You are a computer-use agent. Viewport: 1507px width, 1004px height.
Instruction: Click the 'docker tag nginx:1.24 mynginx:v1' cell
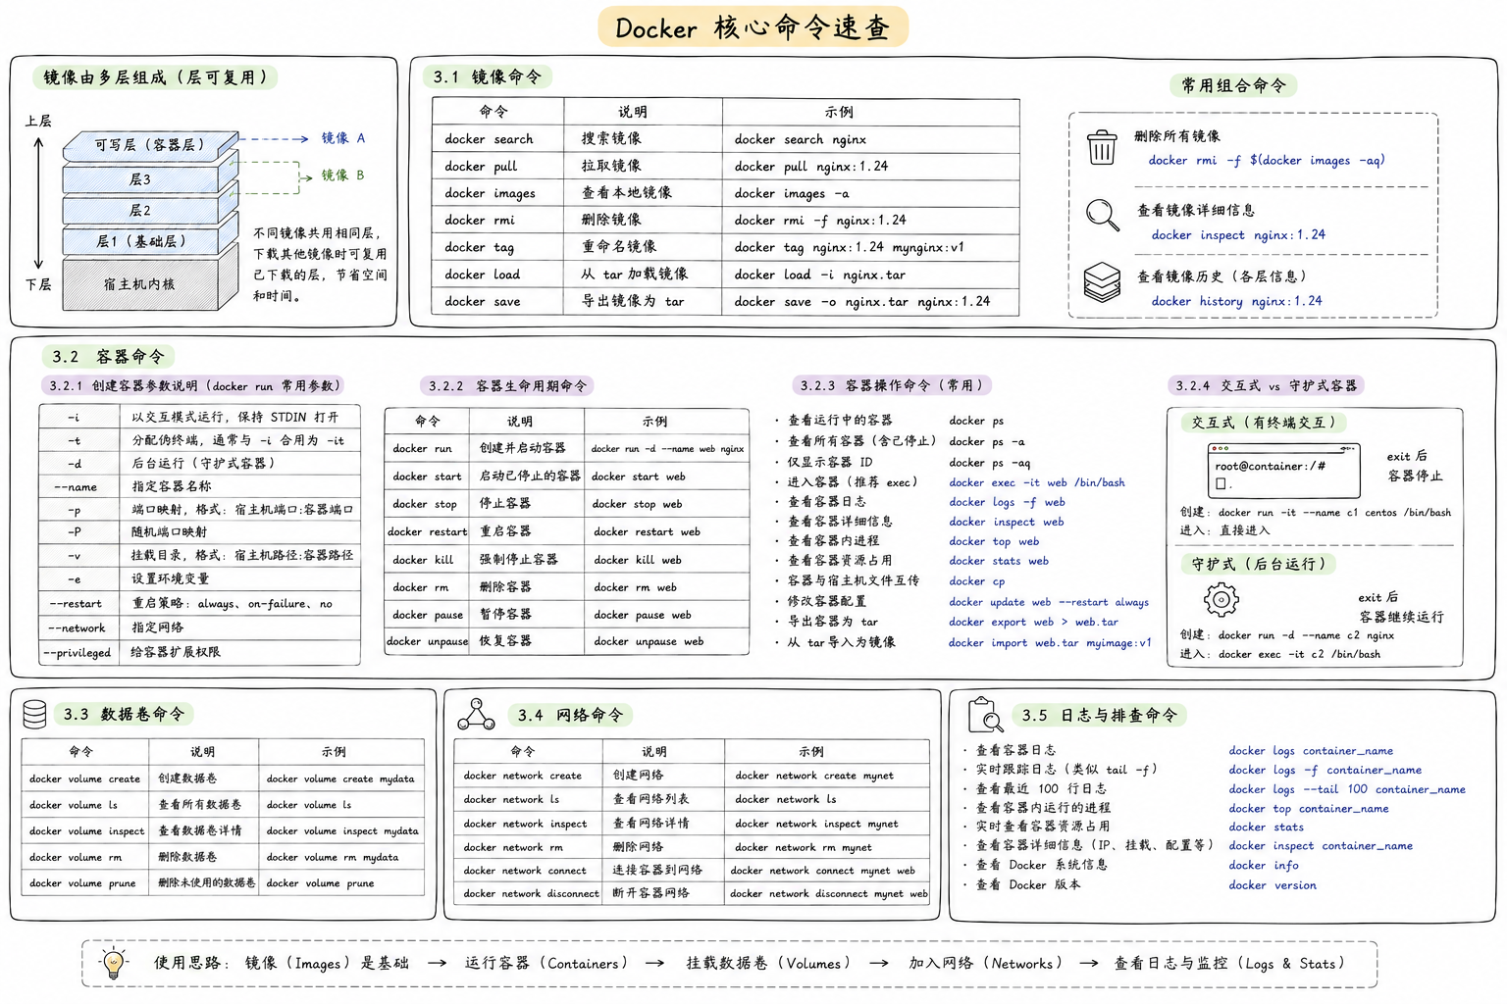tap(871, 247)
